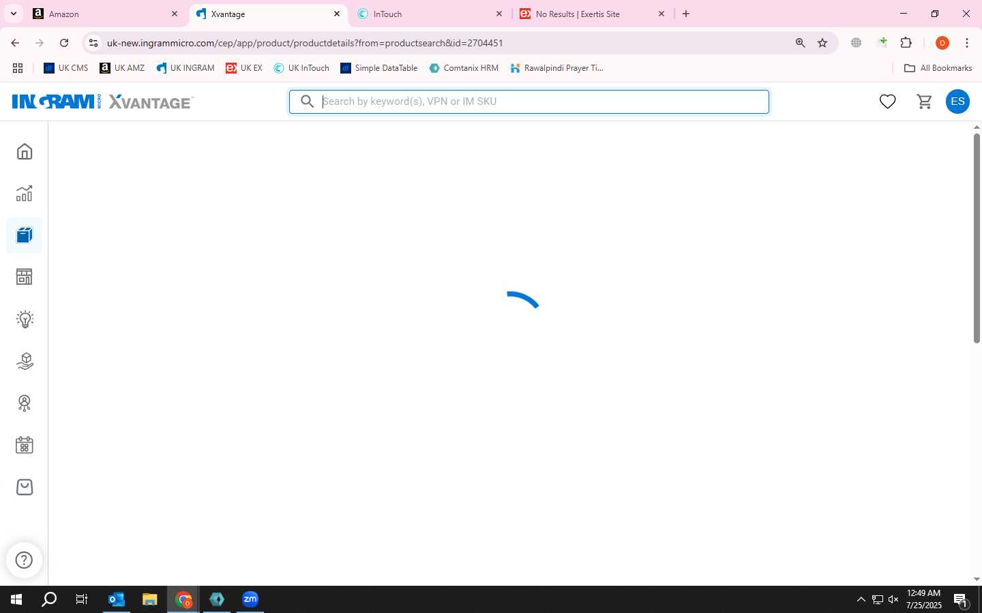Click the search magnifier icon in search box
This screenshot has width=982, height=613.
[x=307, y=101]
